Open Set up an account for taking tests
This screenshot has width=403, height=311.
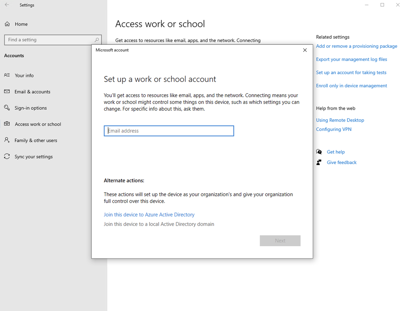click(x=351, y=73)
